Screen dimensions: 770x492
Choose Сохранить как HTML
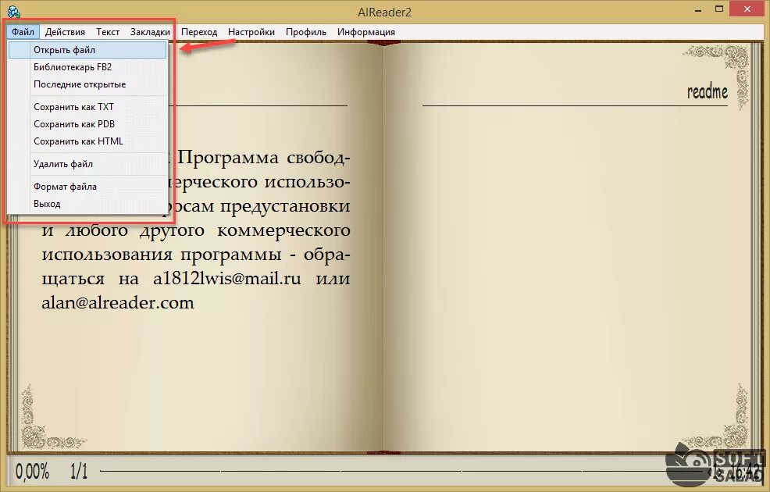click(87, 141)
